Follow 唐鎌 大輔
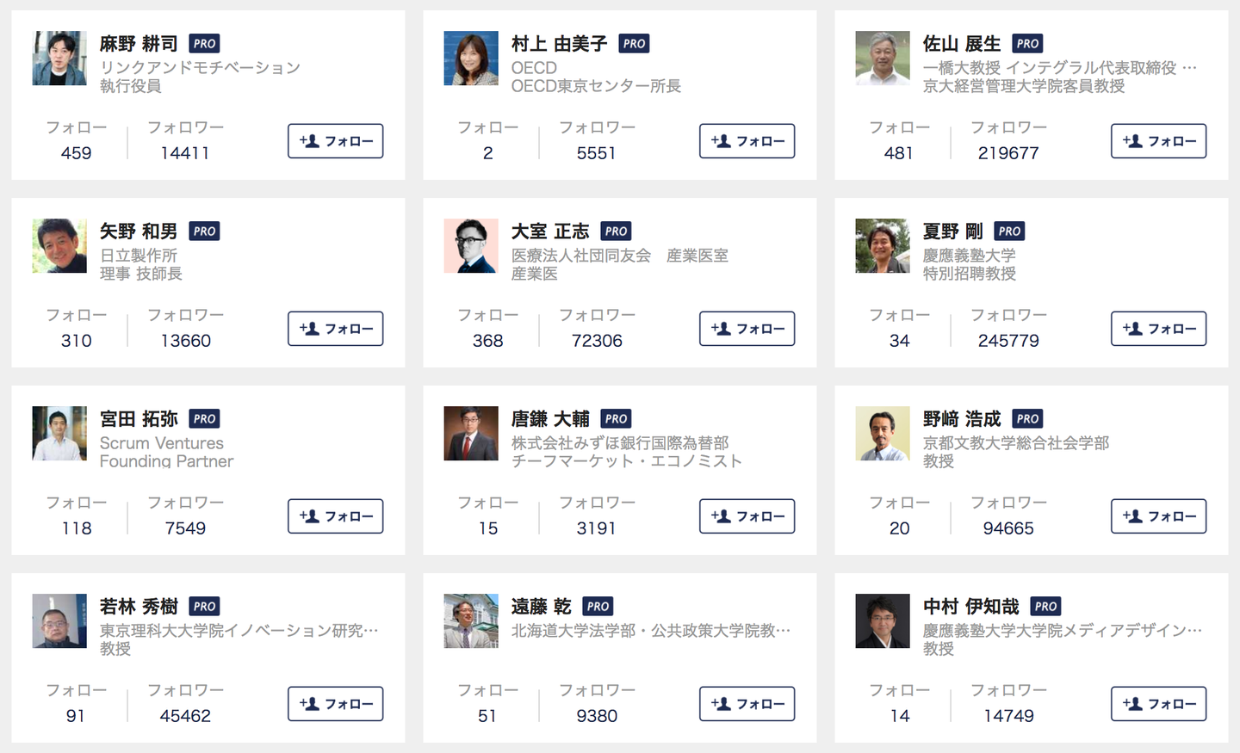1240x753 pixels. coord(747,516)
